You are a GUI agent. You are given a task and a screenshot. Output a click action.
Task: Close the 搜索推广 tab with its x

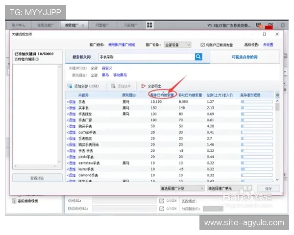coord(83,25)
